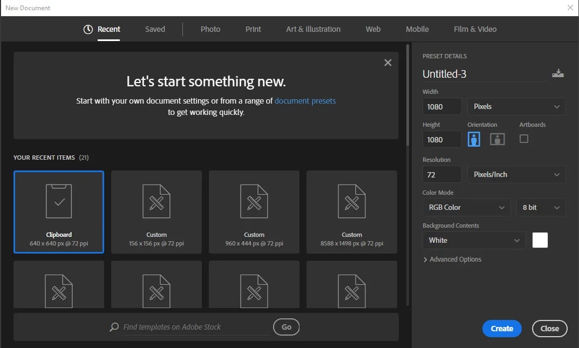Click the save preset icon next to Untitled-3
This screenshot has height=348, width=579.
[x=557, y=73]
